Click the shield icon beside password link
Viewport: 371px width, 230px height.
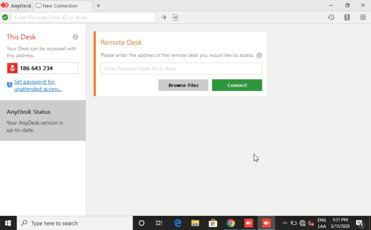pyautogui.click(x=9, y=85)
